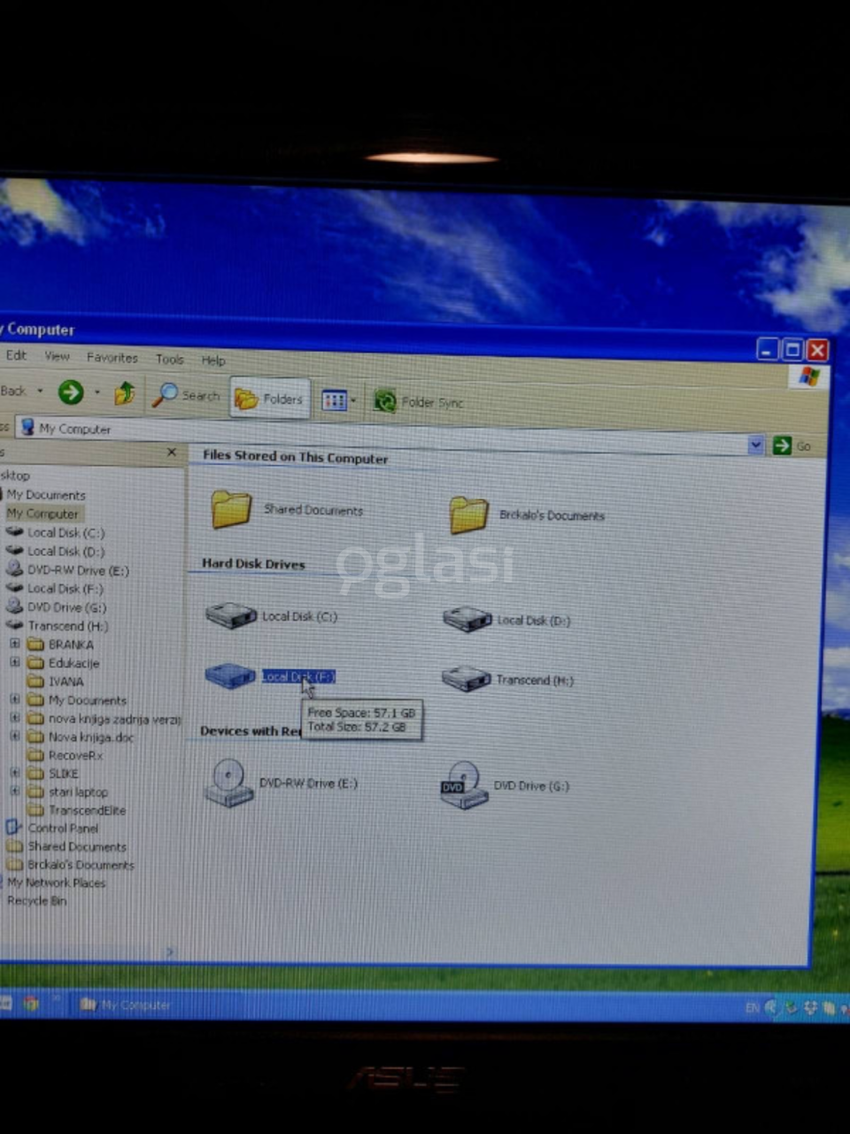The width and height of the screenshot is (850, 1134).
Task: Select the DVD Drive (G:) icon
Action: tap(464, 785)
